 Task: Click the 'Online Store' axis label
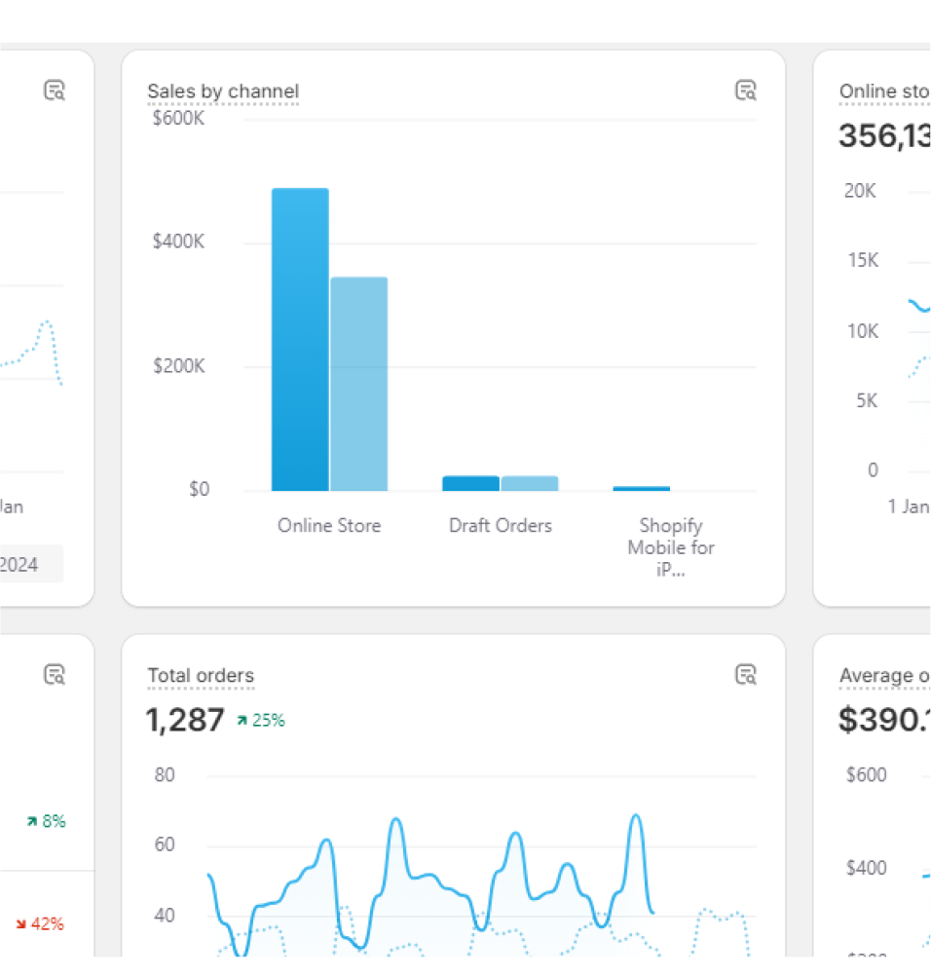click(x=329, y=526)
